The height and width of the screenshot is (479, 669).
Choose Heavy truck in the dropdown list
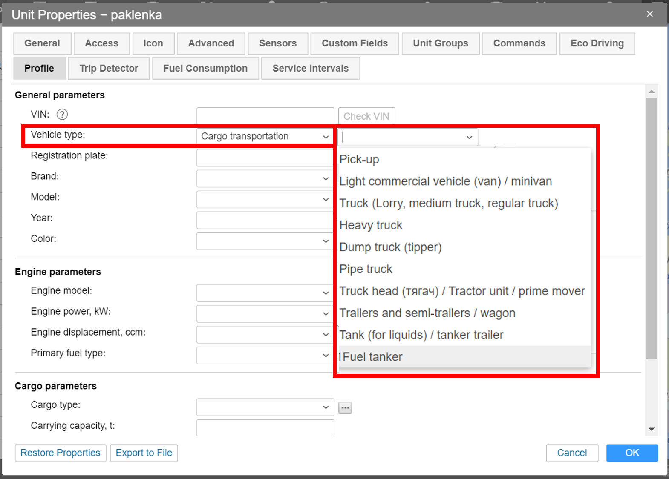[x=371, y=225]
